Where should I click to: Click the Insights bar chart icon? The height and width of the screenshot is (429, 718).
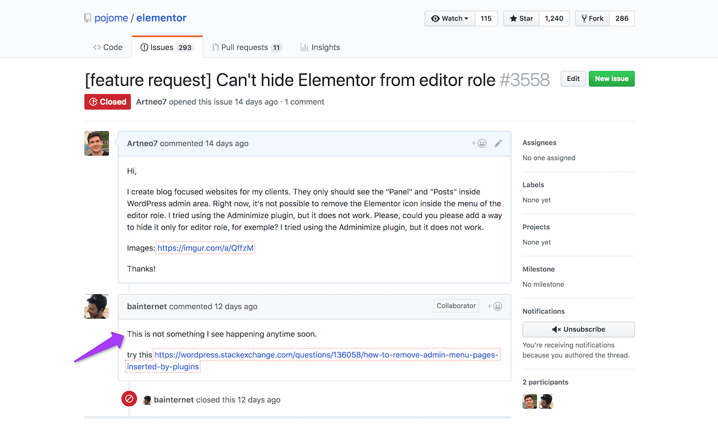click(305, 47)
